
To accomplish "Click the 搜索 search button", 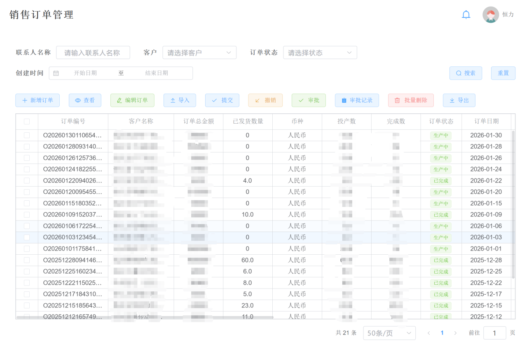I will click(x=466, y=73).
